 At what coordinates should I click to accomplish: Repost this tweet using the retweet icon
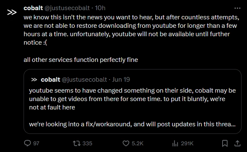tap(77, 143)
